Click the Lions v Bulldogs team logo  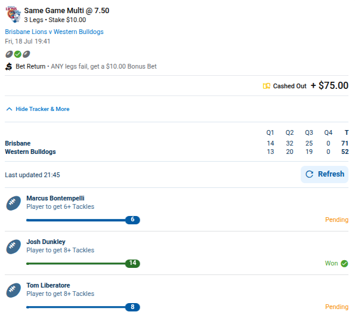tap(13, 15)
